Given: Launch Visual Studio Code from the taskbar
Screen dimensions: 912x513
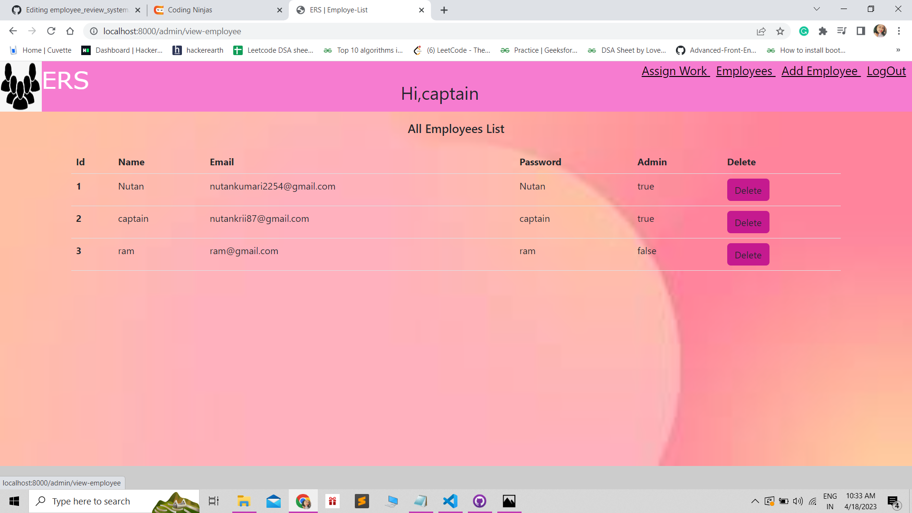Looking at the screenshot, I should tap(450, 501).
